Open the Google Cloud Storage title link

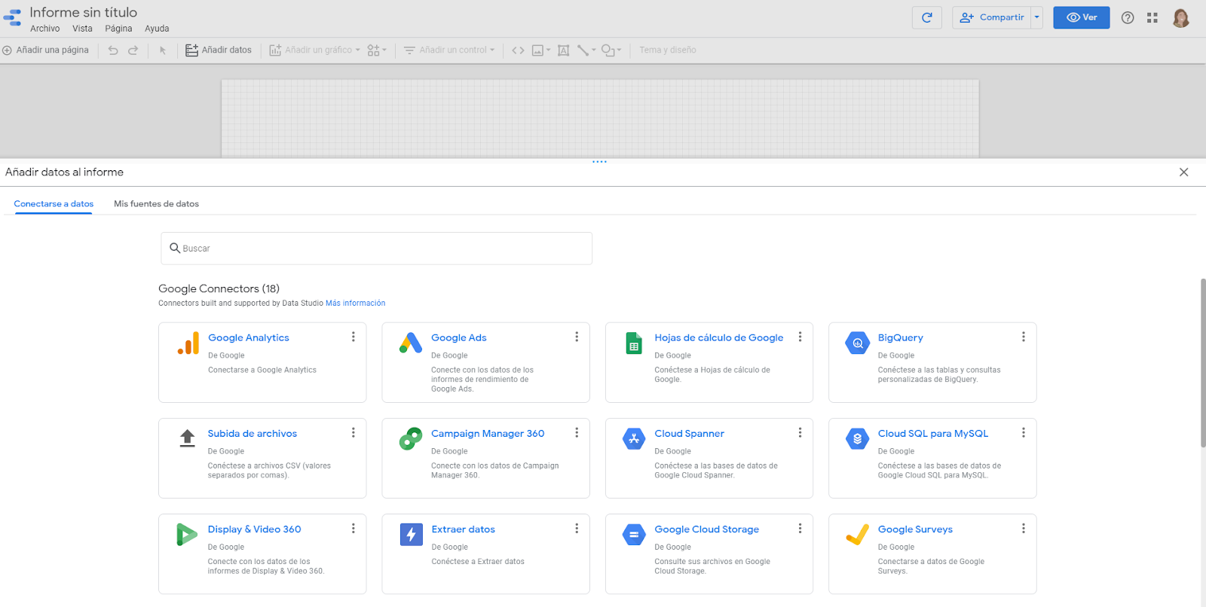pyautogui.click(x=706, y=529)
